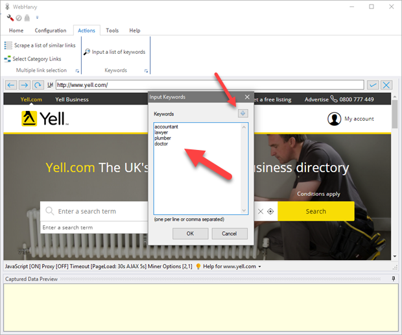Open the Help for www.yell.com dropdown
402x335 pixels.
pyautogui.click(x=259, y=267)
